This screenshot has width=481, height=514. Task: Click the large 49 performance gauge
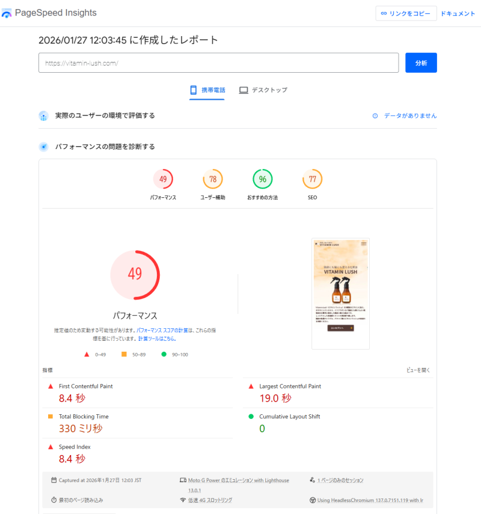tap(135, 274)
